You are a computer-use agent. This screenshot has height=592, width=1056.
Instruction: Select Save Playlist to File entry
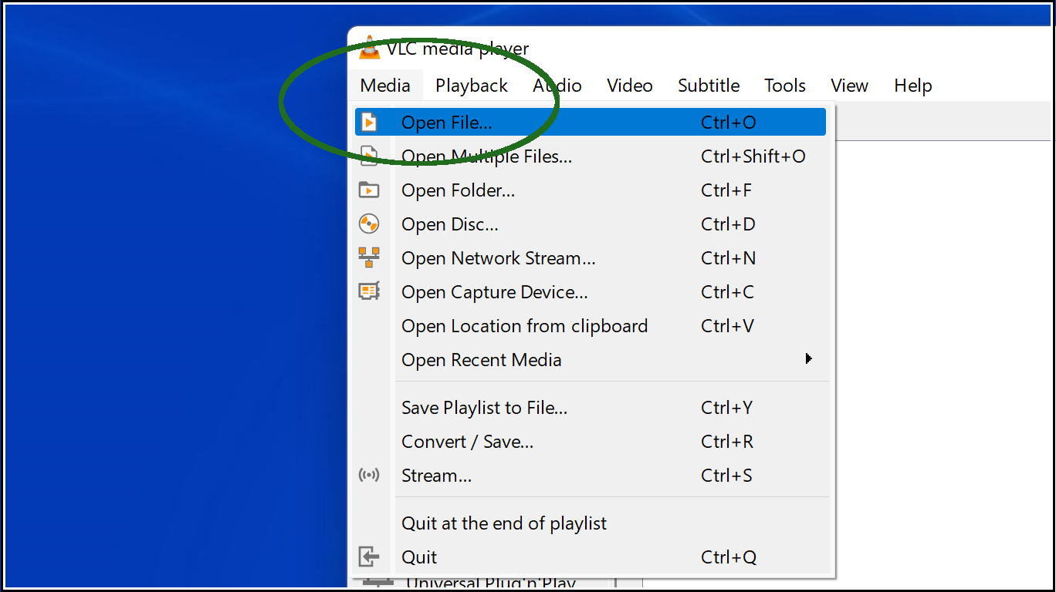tap(591, 408)
